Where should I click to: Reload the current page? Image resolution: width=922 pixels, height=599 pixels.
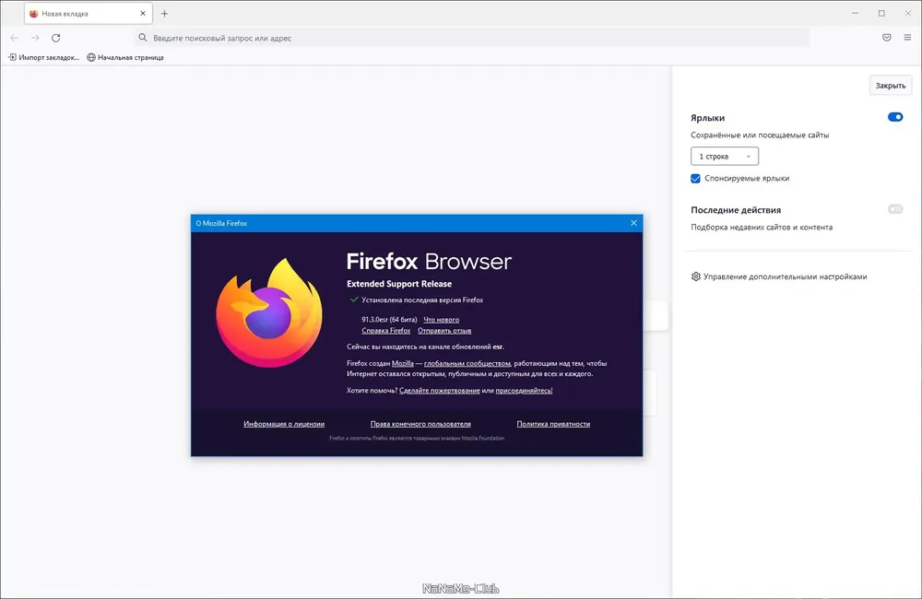[x=56, y=38]
